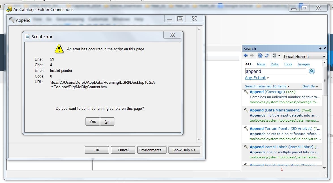Minimize the Append tool window
The height and width of the screenshot is (183, 333).
[x=169, y=19]
